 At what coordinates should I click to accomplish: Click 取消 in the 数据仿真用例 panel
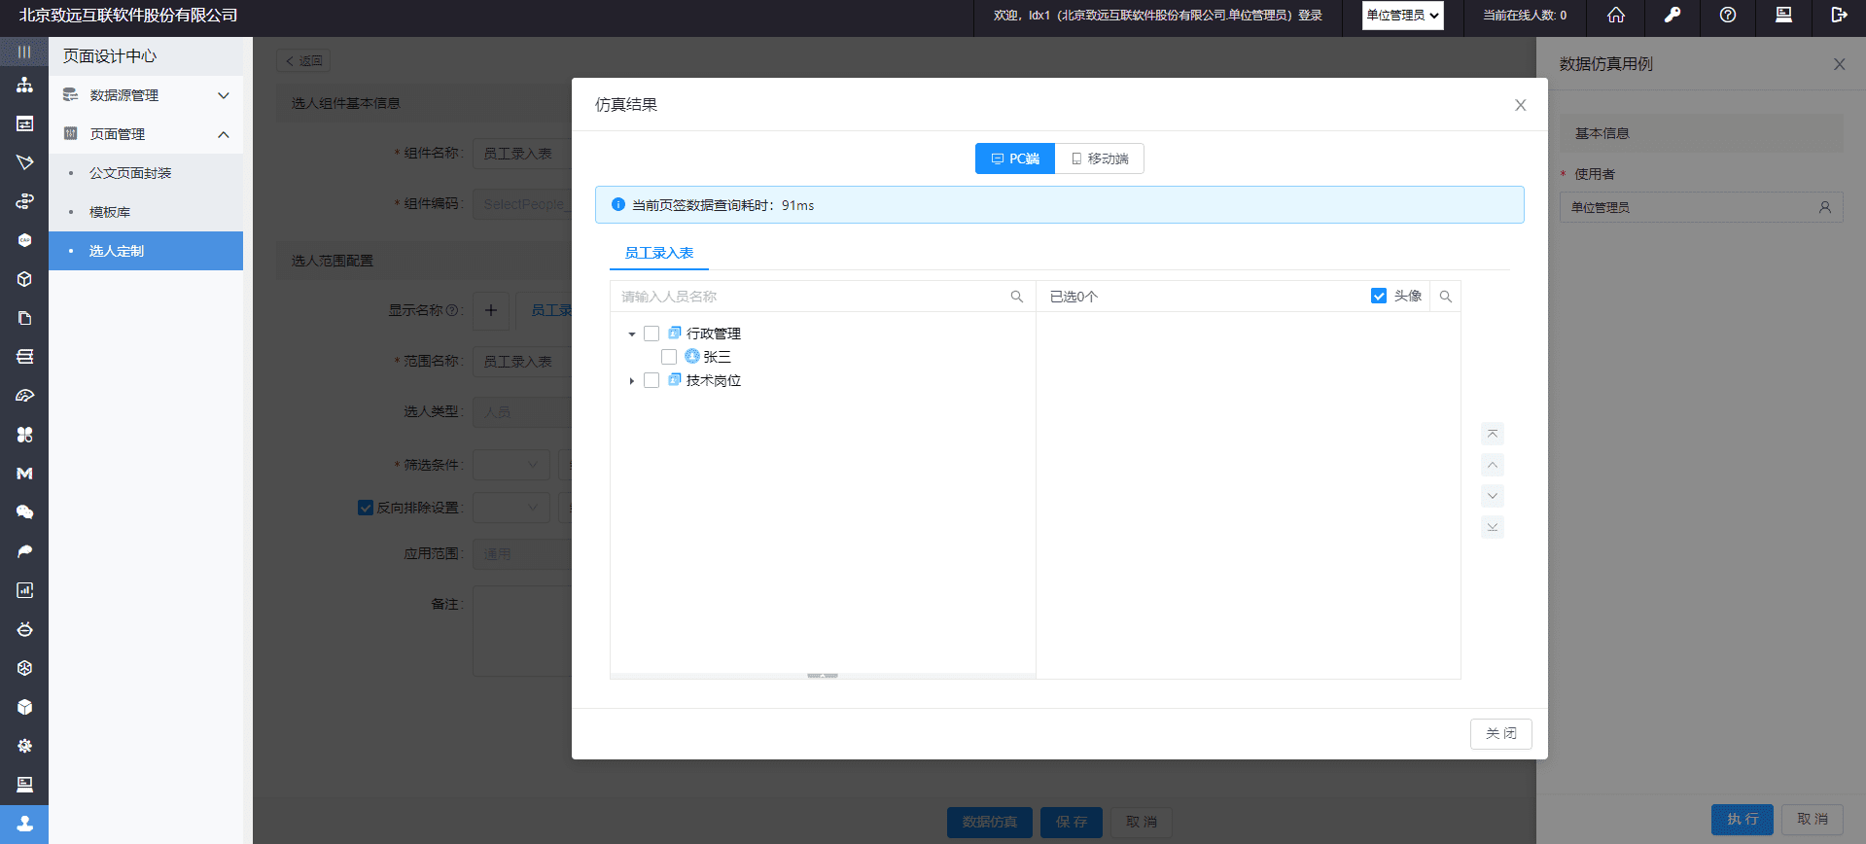1813,820
